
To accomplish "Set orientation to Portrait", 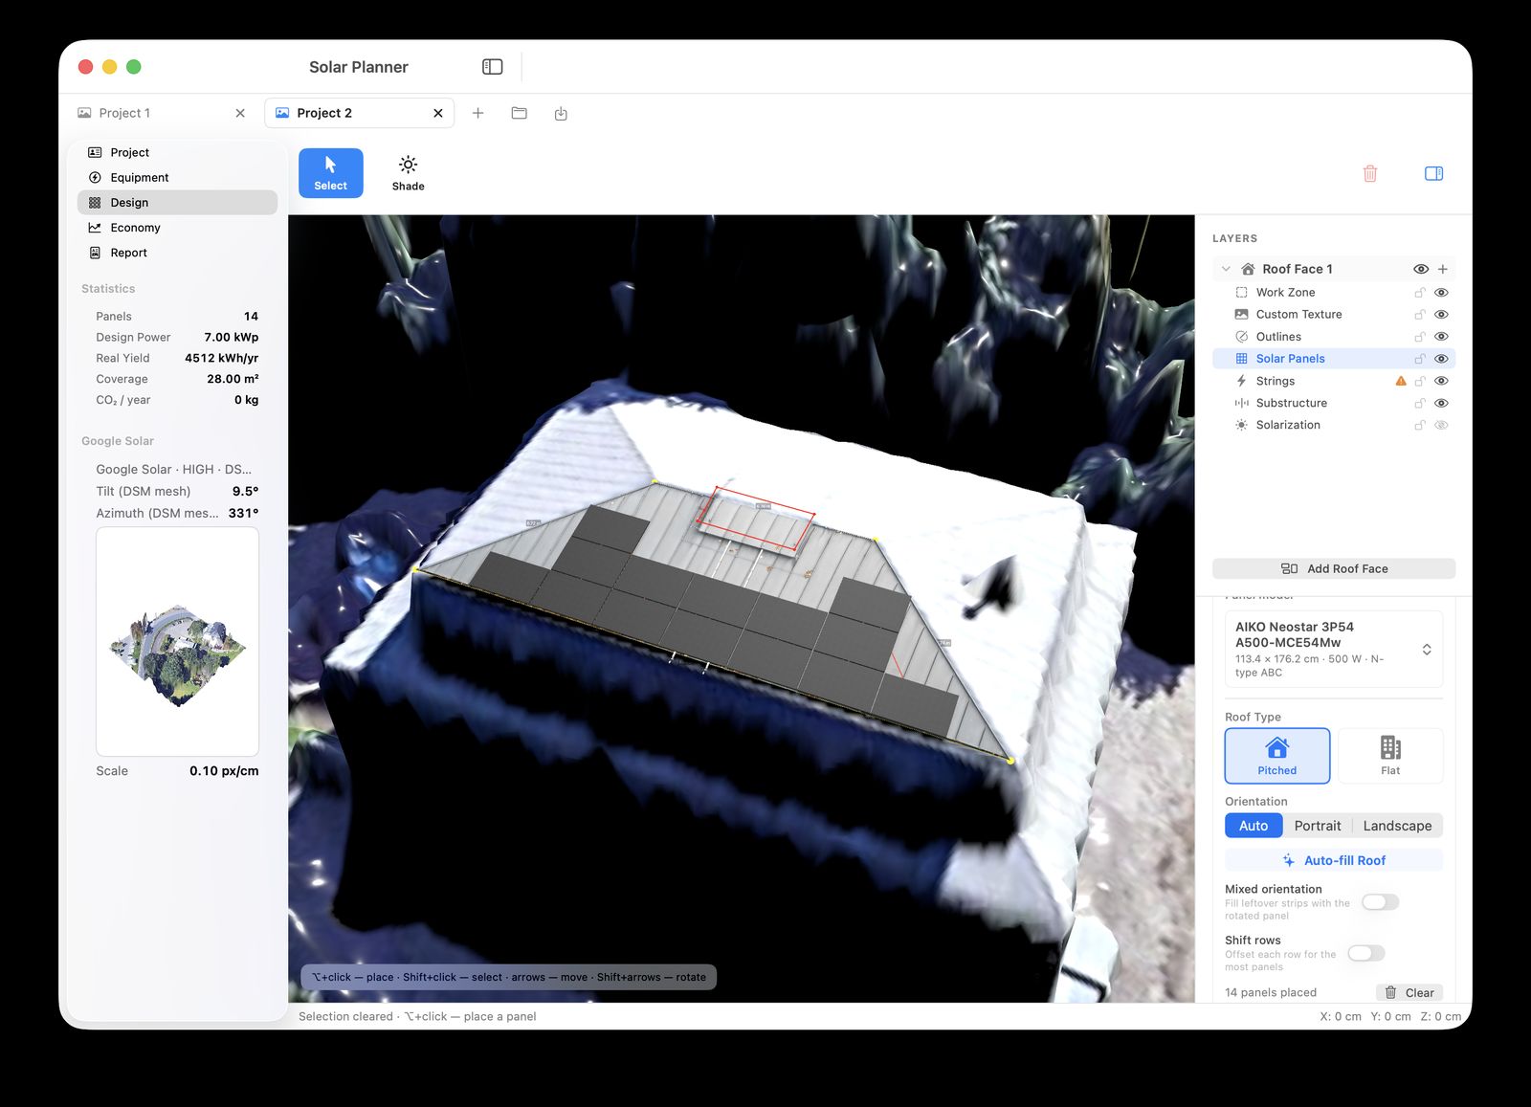I will click(1318, 826).
